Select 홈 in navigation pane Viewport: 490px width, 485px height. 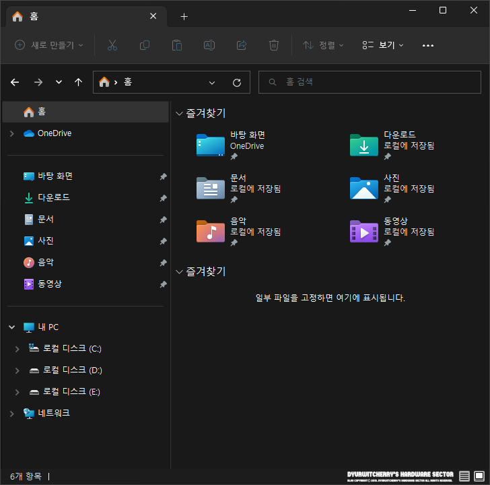[x=85, y=112]
